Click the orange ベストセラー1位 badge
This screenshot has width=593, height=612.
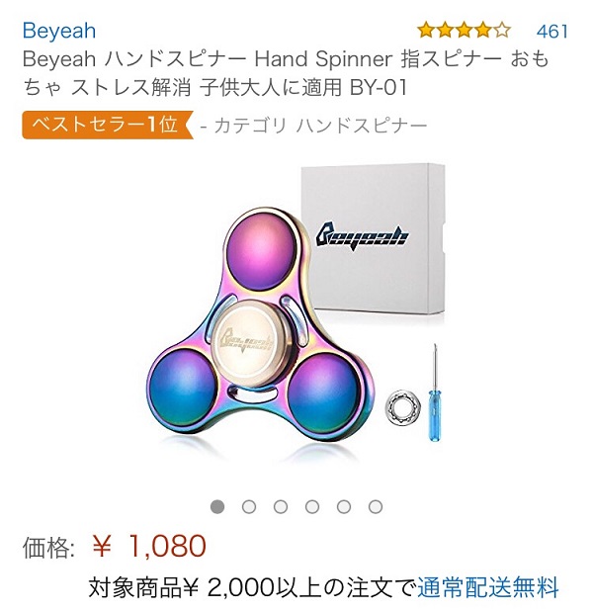pyautogui.click(x=108, y=125)
